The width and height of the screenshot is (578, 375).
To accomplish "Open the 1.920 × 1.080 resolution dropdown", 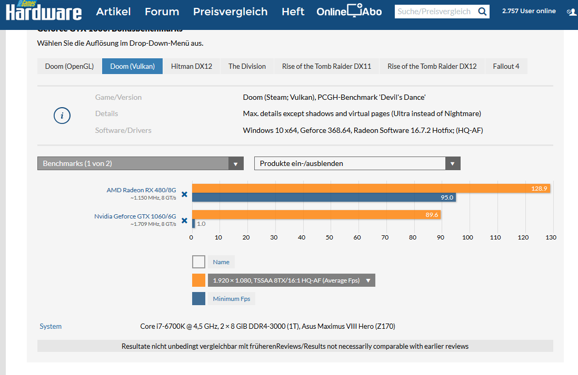I will point(292,280).
